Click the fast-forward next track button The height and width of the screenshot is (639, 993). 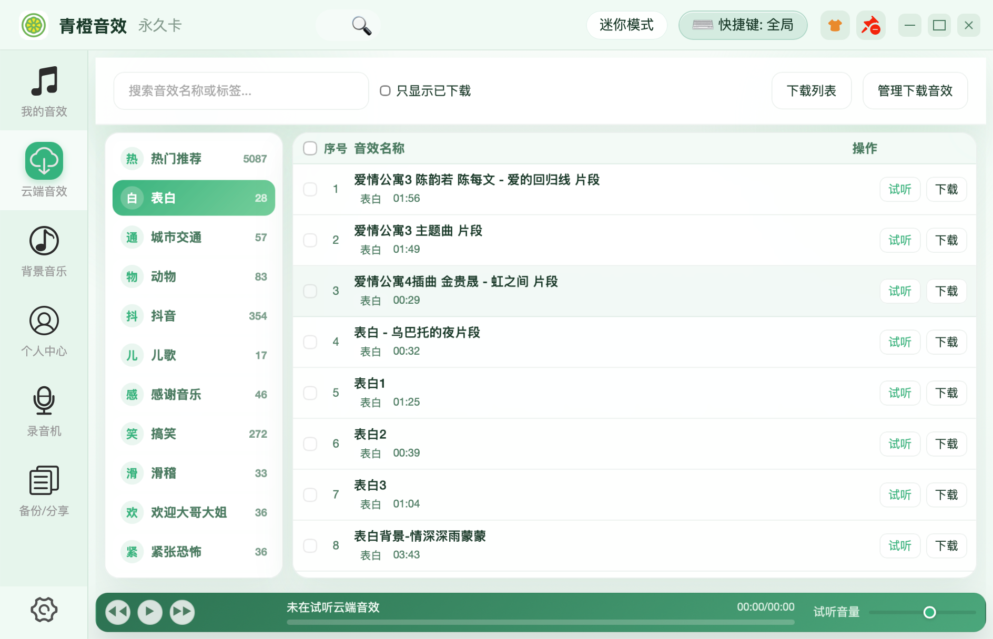[182, 612]
